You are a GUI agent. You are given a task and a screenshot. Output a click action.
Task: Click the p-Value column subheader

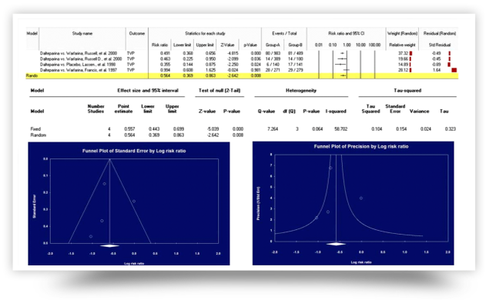[x=250, y=45]
